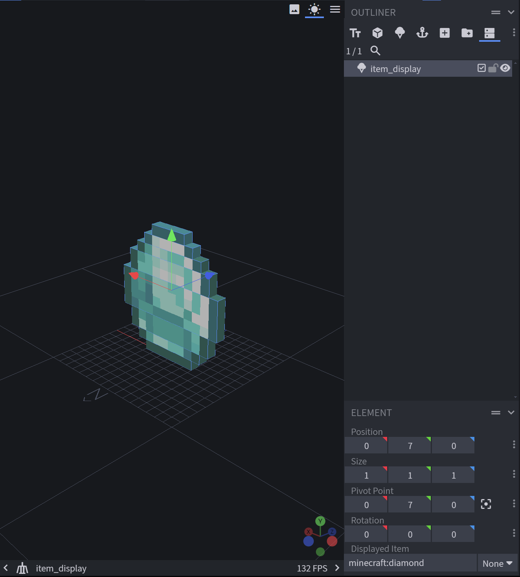Click the item_display breadcrumb in status bar
Image resolution: width=520 pixels, height=577 pixels.
click(61, 568)
